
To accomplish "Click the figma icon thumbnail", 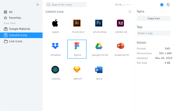I will pos(77,46).
